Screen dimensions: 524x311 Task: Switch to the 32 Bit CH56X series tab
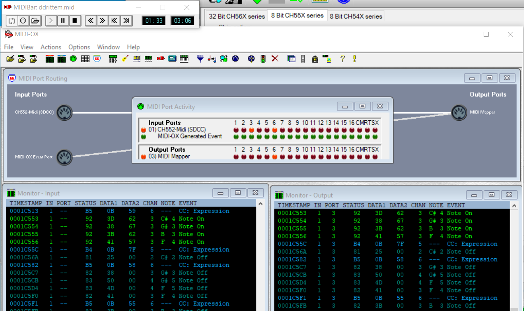pos(236,16)
